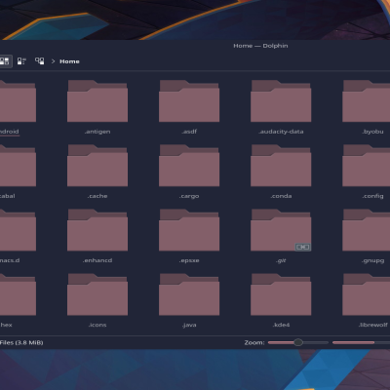Click the Home breadcrumb location
The width and height of the screenshot is (390, 390).
tap(69, 61)
